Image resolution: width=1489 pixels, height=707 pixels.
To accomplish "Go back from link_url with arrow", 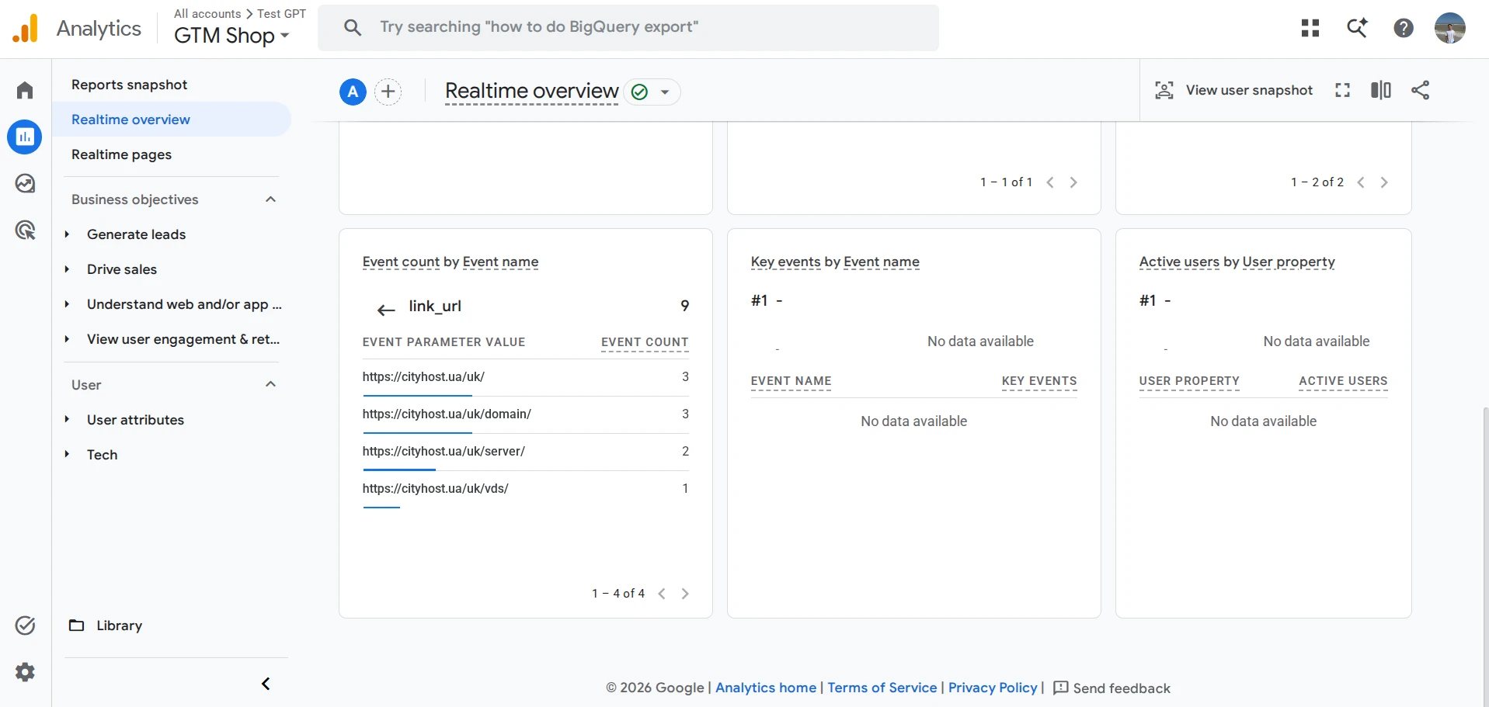I will coord(386,310).
